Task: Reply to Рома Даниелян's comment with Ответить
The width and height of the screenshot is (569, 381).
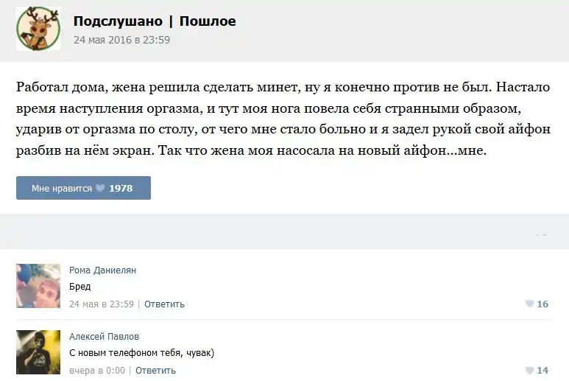Action: coord(164,304)
